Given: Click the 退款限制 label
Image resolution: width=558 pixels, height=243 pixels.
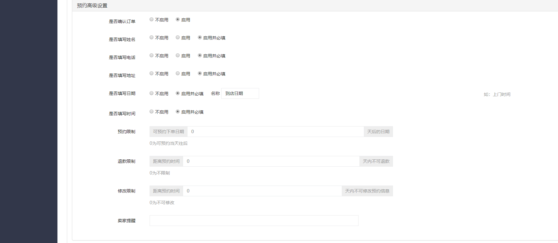Looking at the screenshot, I should pos(127,161).
